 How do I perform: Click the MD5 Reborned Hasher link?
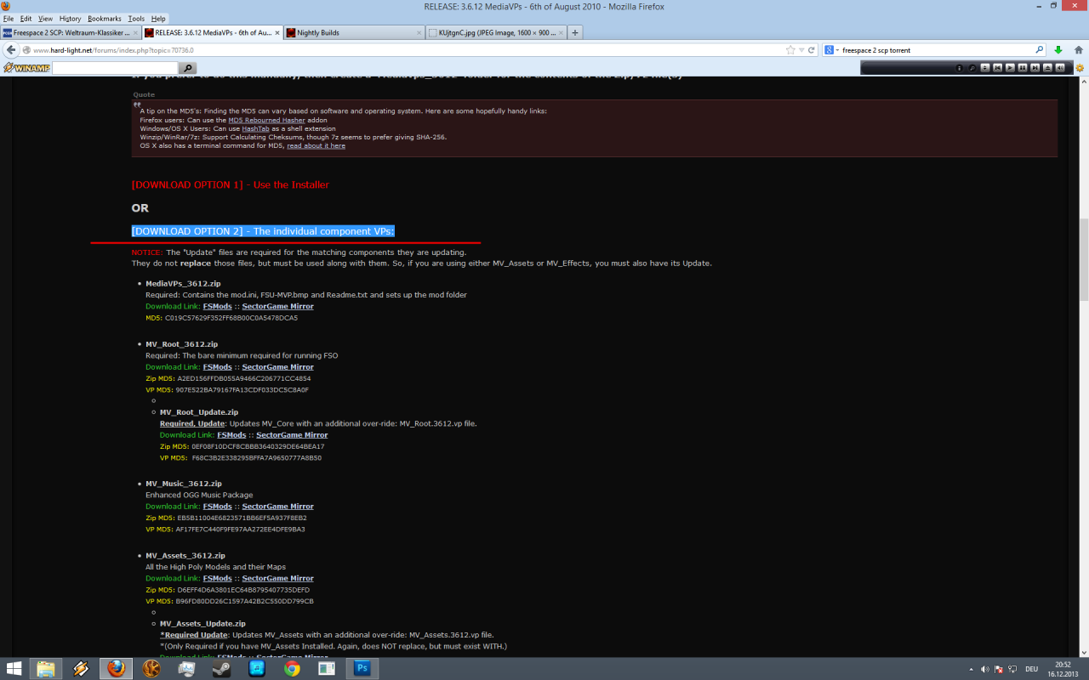coord(266,120)
